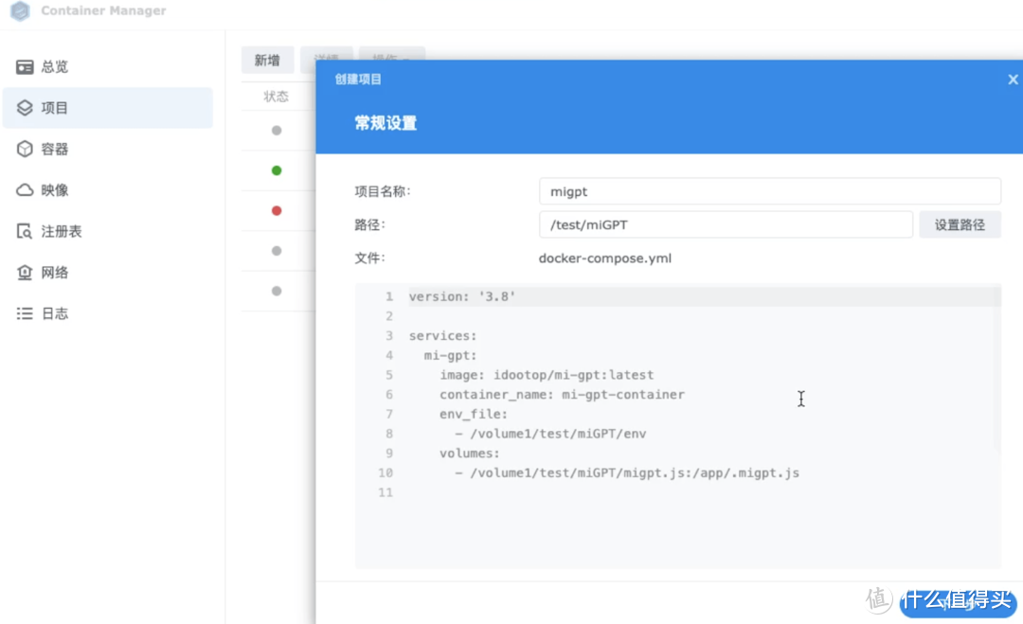Click the 状态 column header

277,97
